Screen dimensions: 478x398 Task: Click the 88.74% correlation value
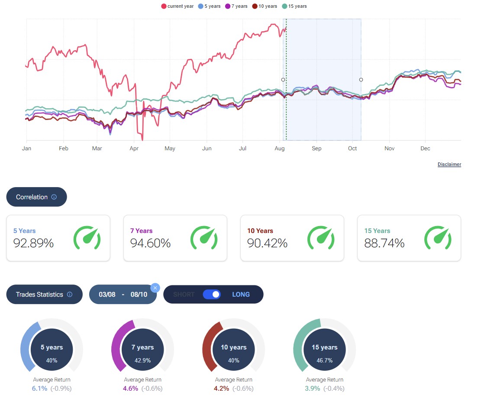click(x=384, y=243)
